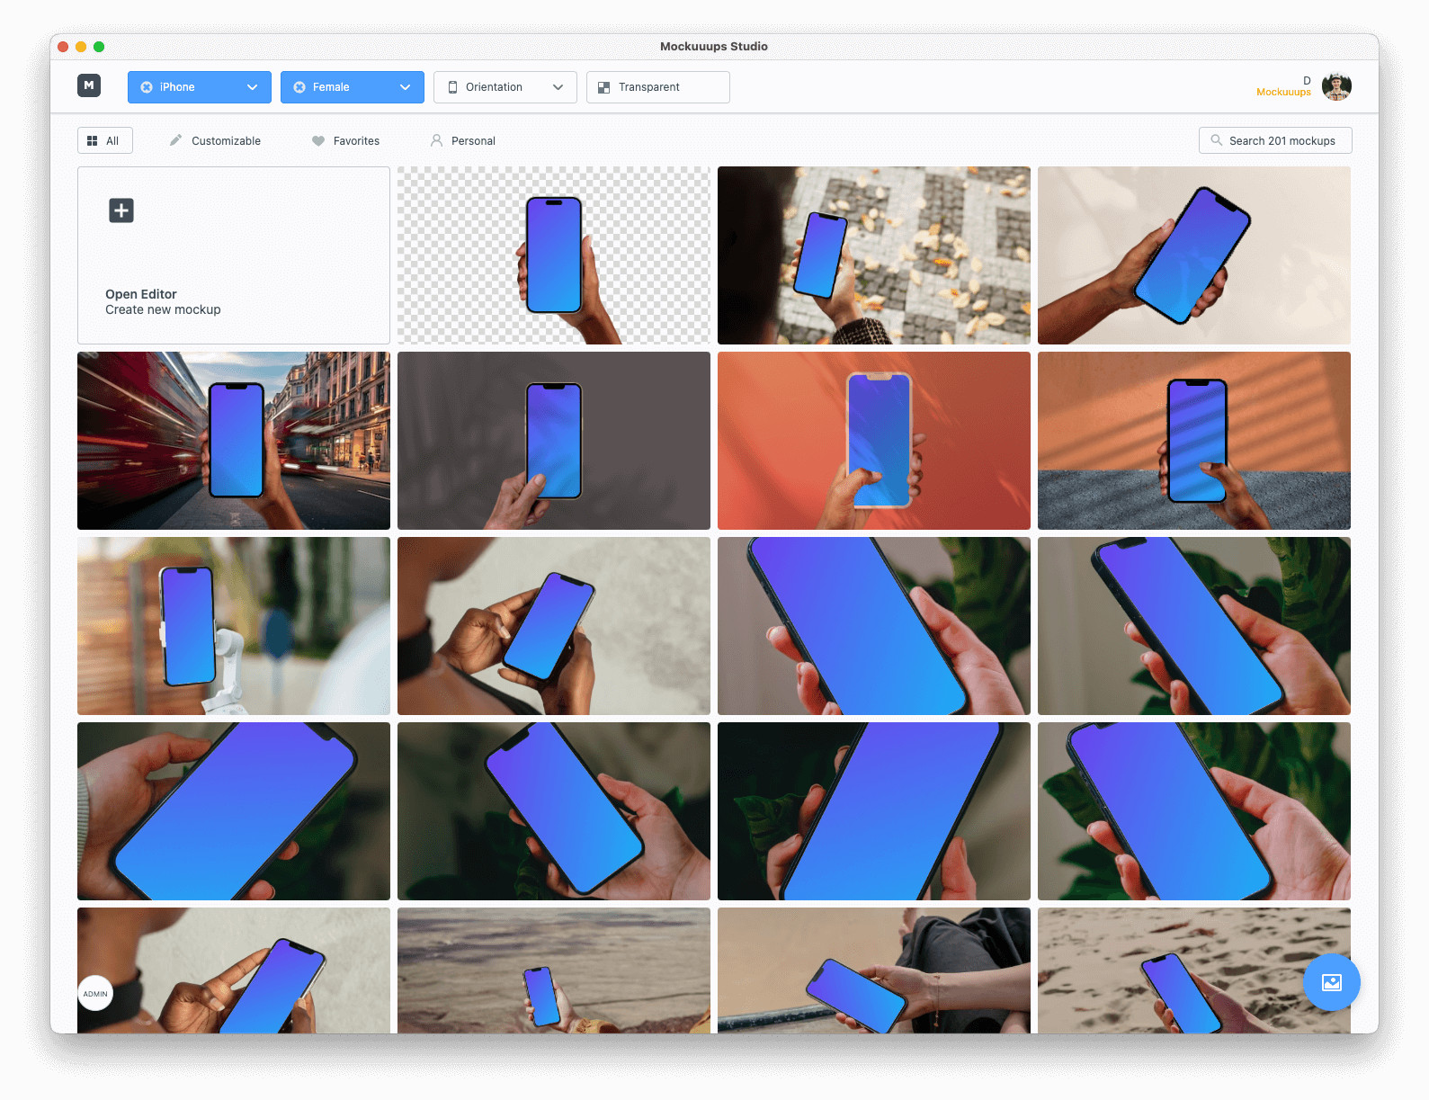1429x1100 pixels.
Task: Click the blue floating image button
Action: click(1331, 982)
